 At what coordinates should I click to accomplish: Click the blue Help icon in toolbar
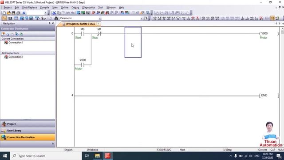(24, 13)
